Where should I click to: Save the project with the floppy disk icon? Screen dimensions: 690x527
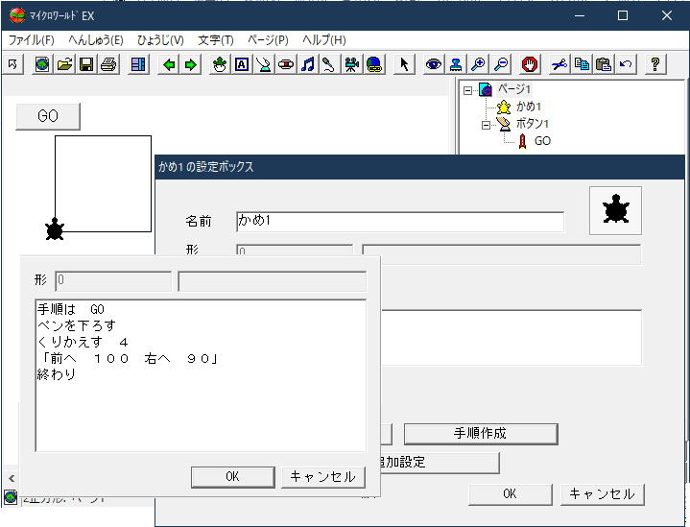coord(86,64)
